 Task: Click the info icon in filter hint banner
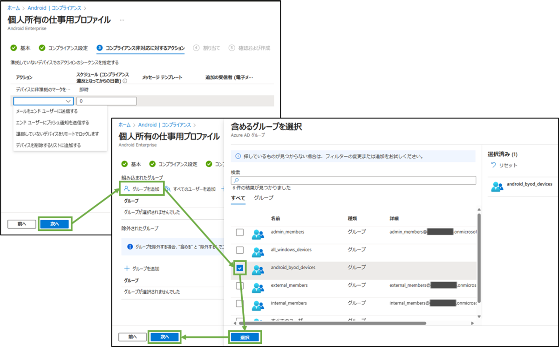point(239,156)
